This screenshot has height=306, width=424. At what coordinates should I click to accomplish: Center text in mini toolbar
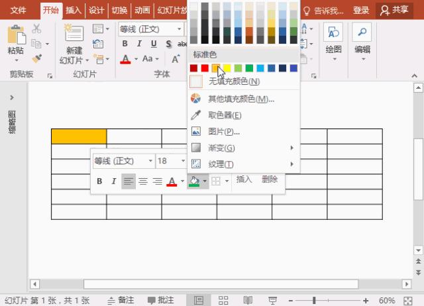(143, 181)
